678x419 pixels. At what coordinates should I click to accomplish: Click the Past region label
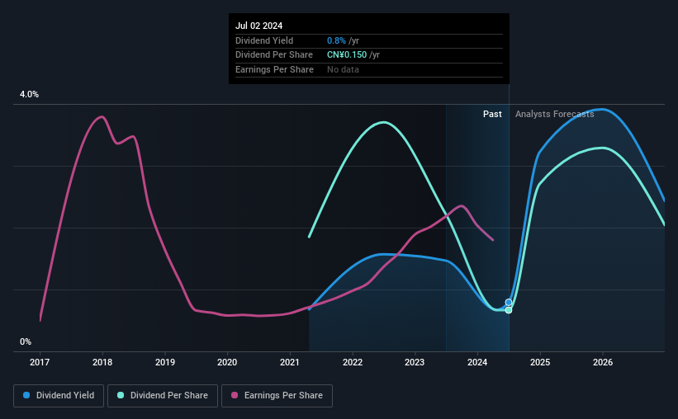[x=492, y=114]
